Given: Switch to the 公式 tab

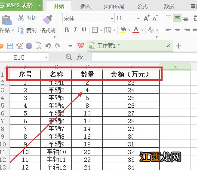Looking at the screenshot, I should [142, 6].
